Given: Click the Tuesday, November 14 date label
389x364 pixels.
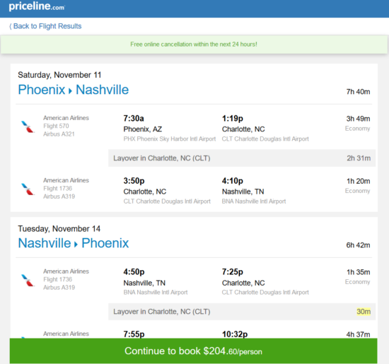Looking at the screenshot, I should [x=59, y=228].
